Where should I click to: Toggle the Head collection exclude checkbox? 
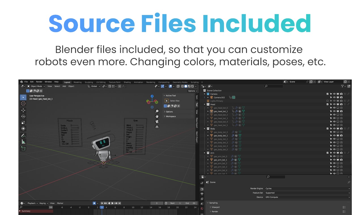[x=327, y=104]
